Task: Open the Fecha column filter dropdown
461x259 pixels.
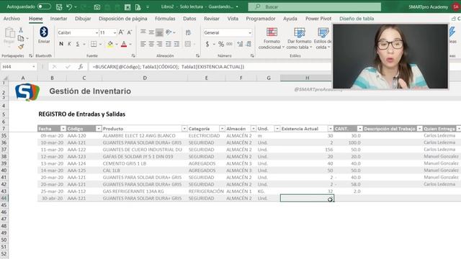Action: (x=63, y=129)
